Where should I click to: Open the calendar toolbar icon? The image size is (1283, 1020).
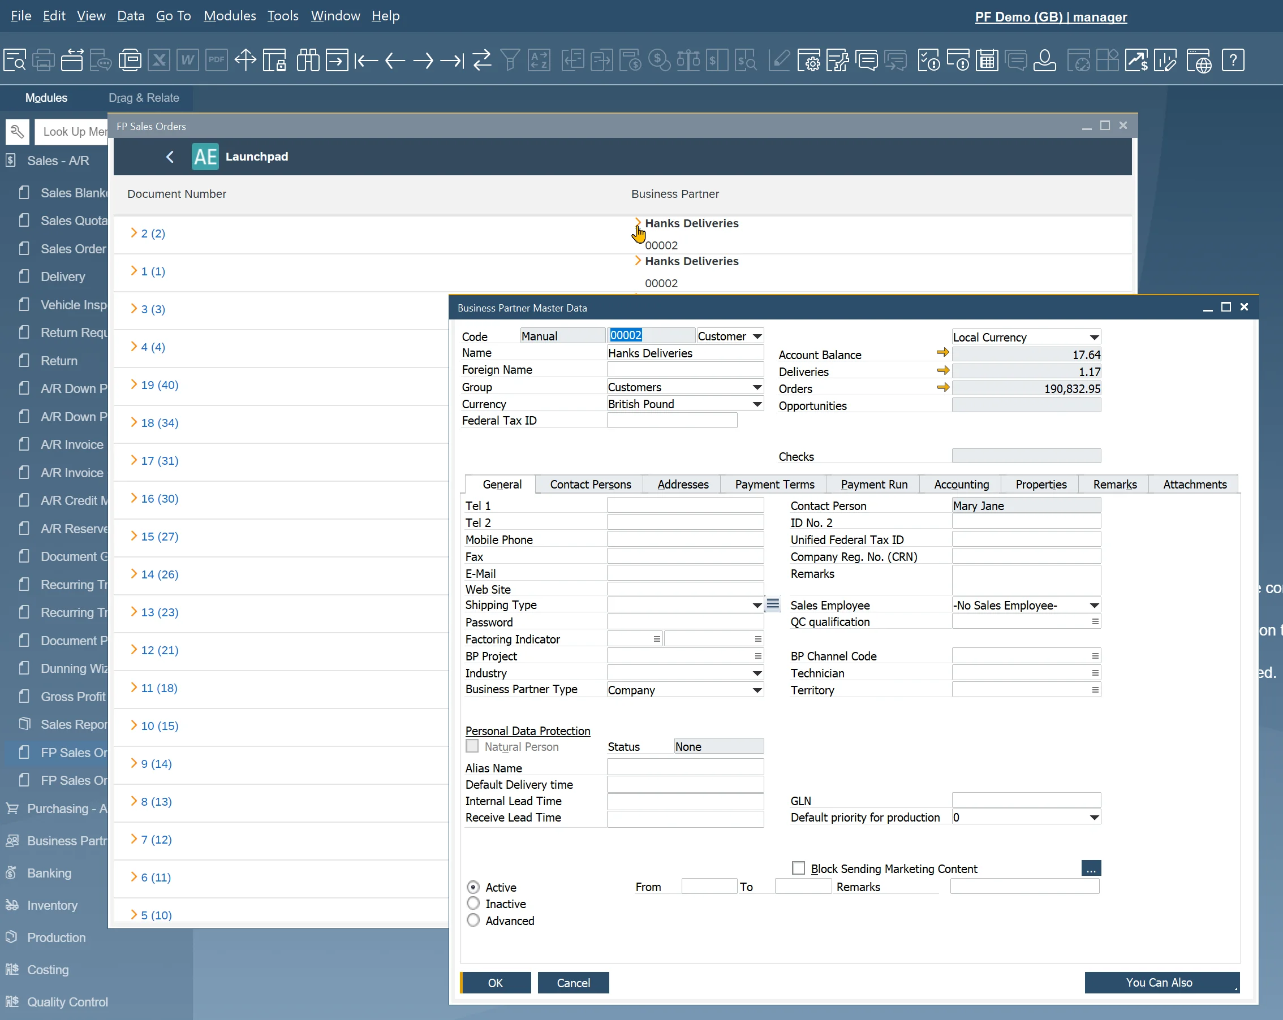point(987,60)
